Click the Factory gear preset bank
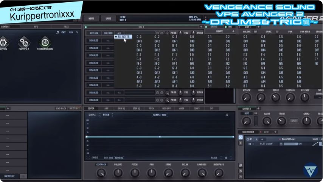Image resolution: width=323 pixels, height=182 pixels. click(x=3, y=42)
